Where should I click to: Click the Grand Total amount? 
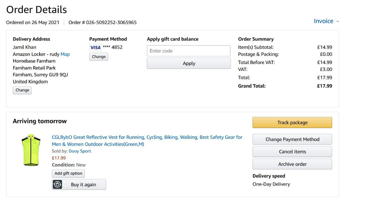click(x=324, y=86)
